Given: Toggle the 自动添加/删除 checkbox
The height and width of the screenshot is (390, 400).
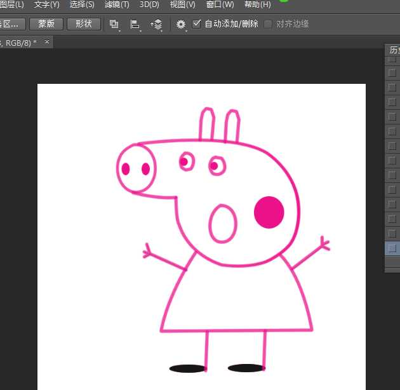Looking at the screenshot, I should click(197, 24).
